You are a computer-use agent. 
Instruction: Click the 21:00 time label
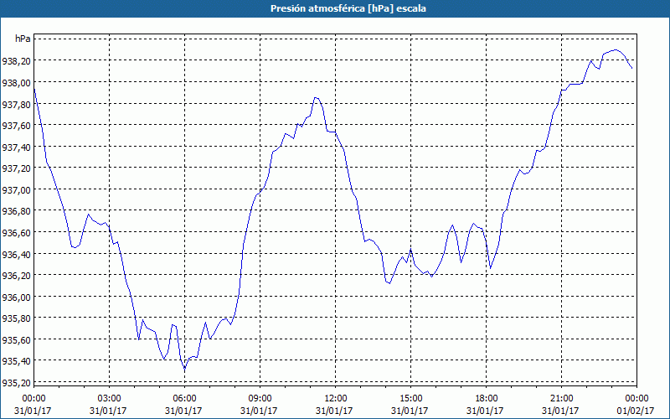561,399
